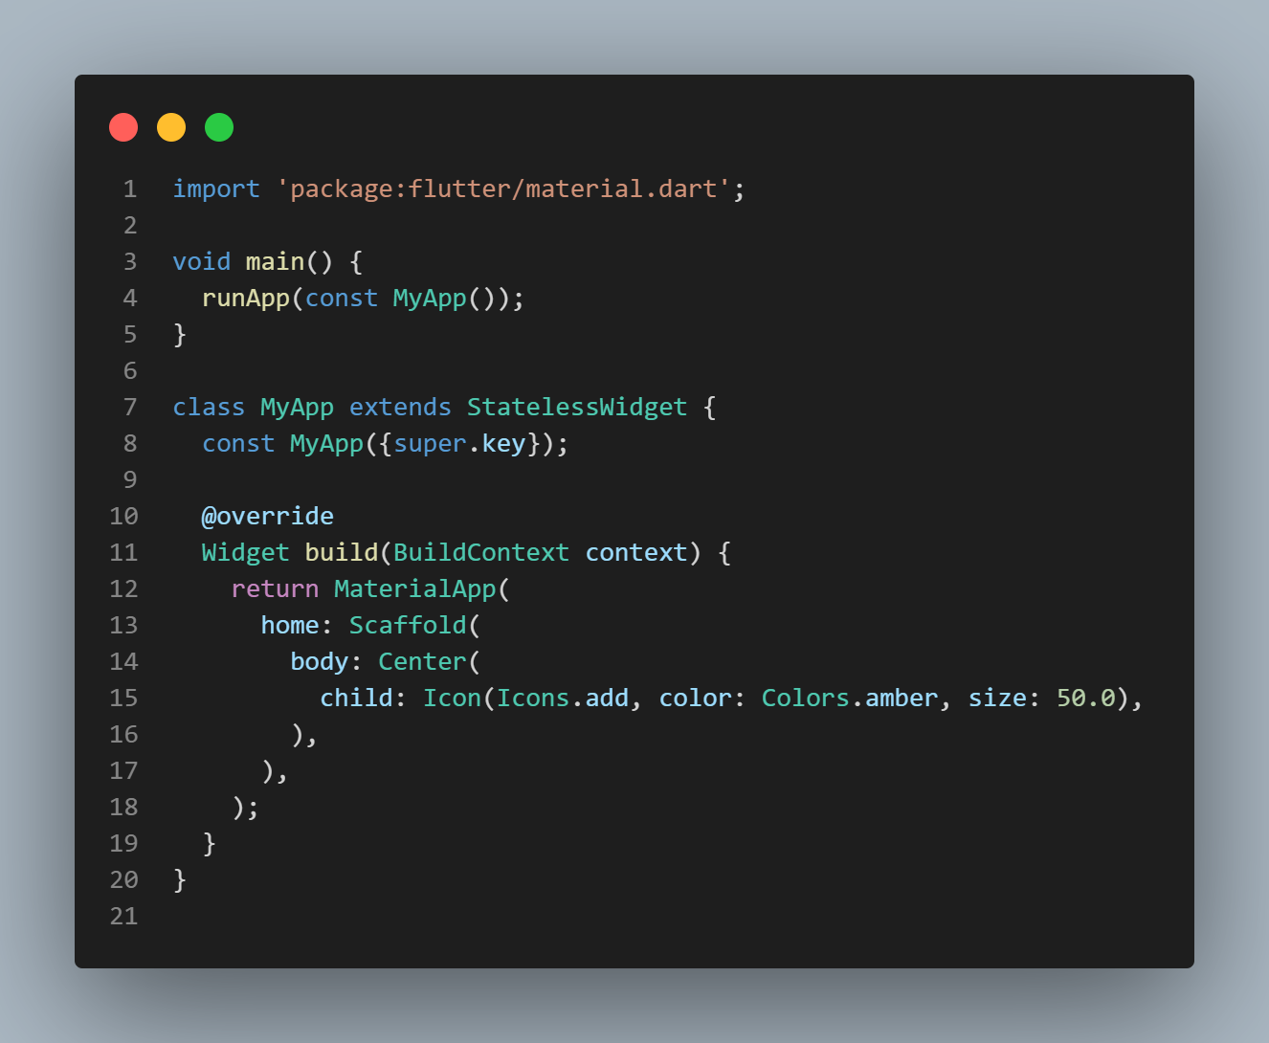Select the main function name
This screenshot has width=1269, height=1043.
tap(275, 261)
